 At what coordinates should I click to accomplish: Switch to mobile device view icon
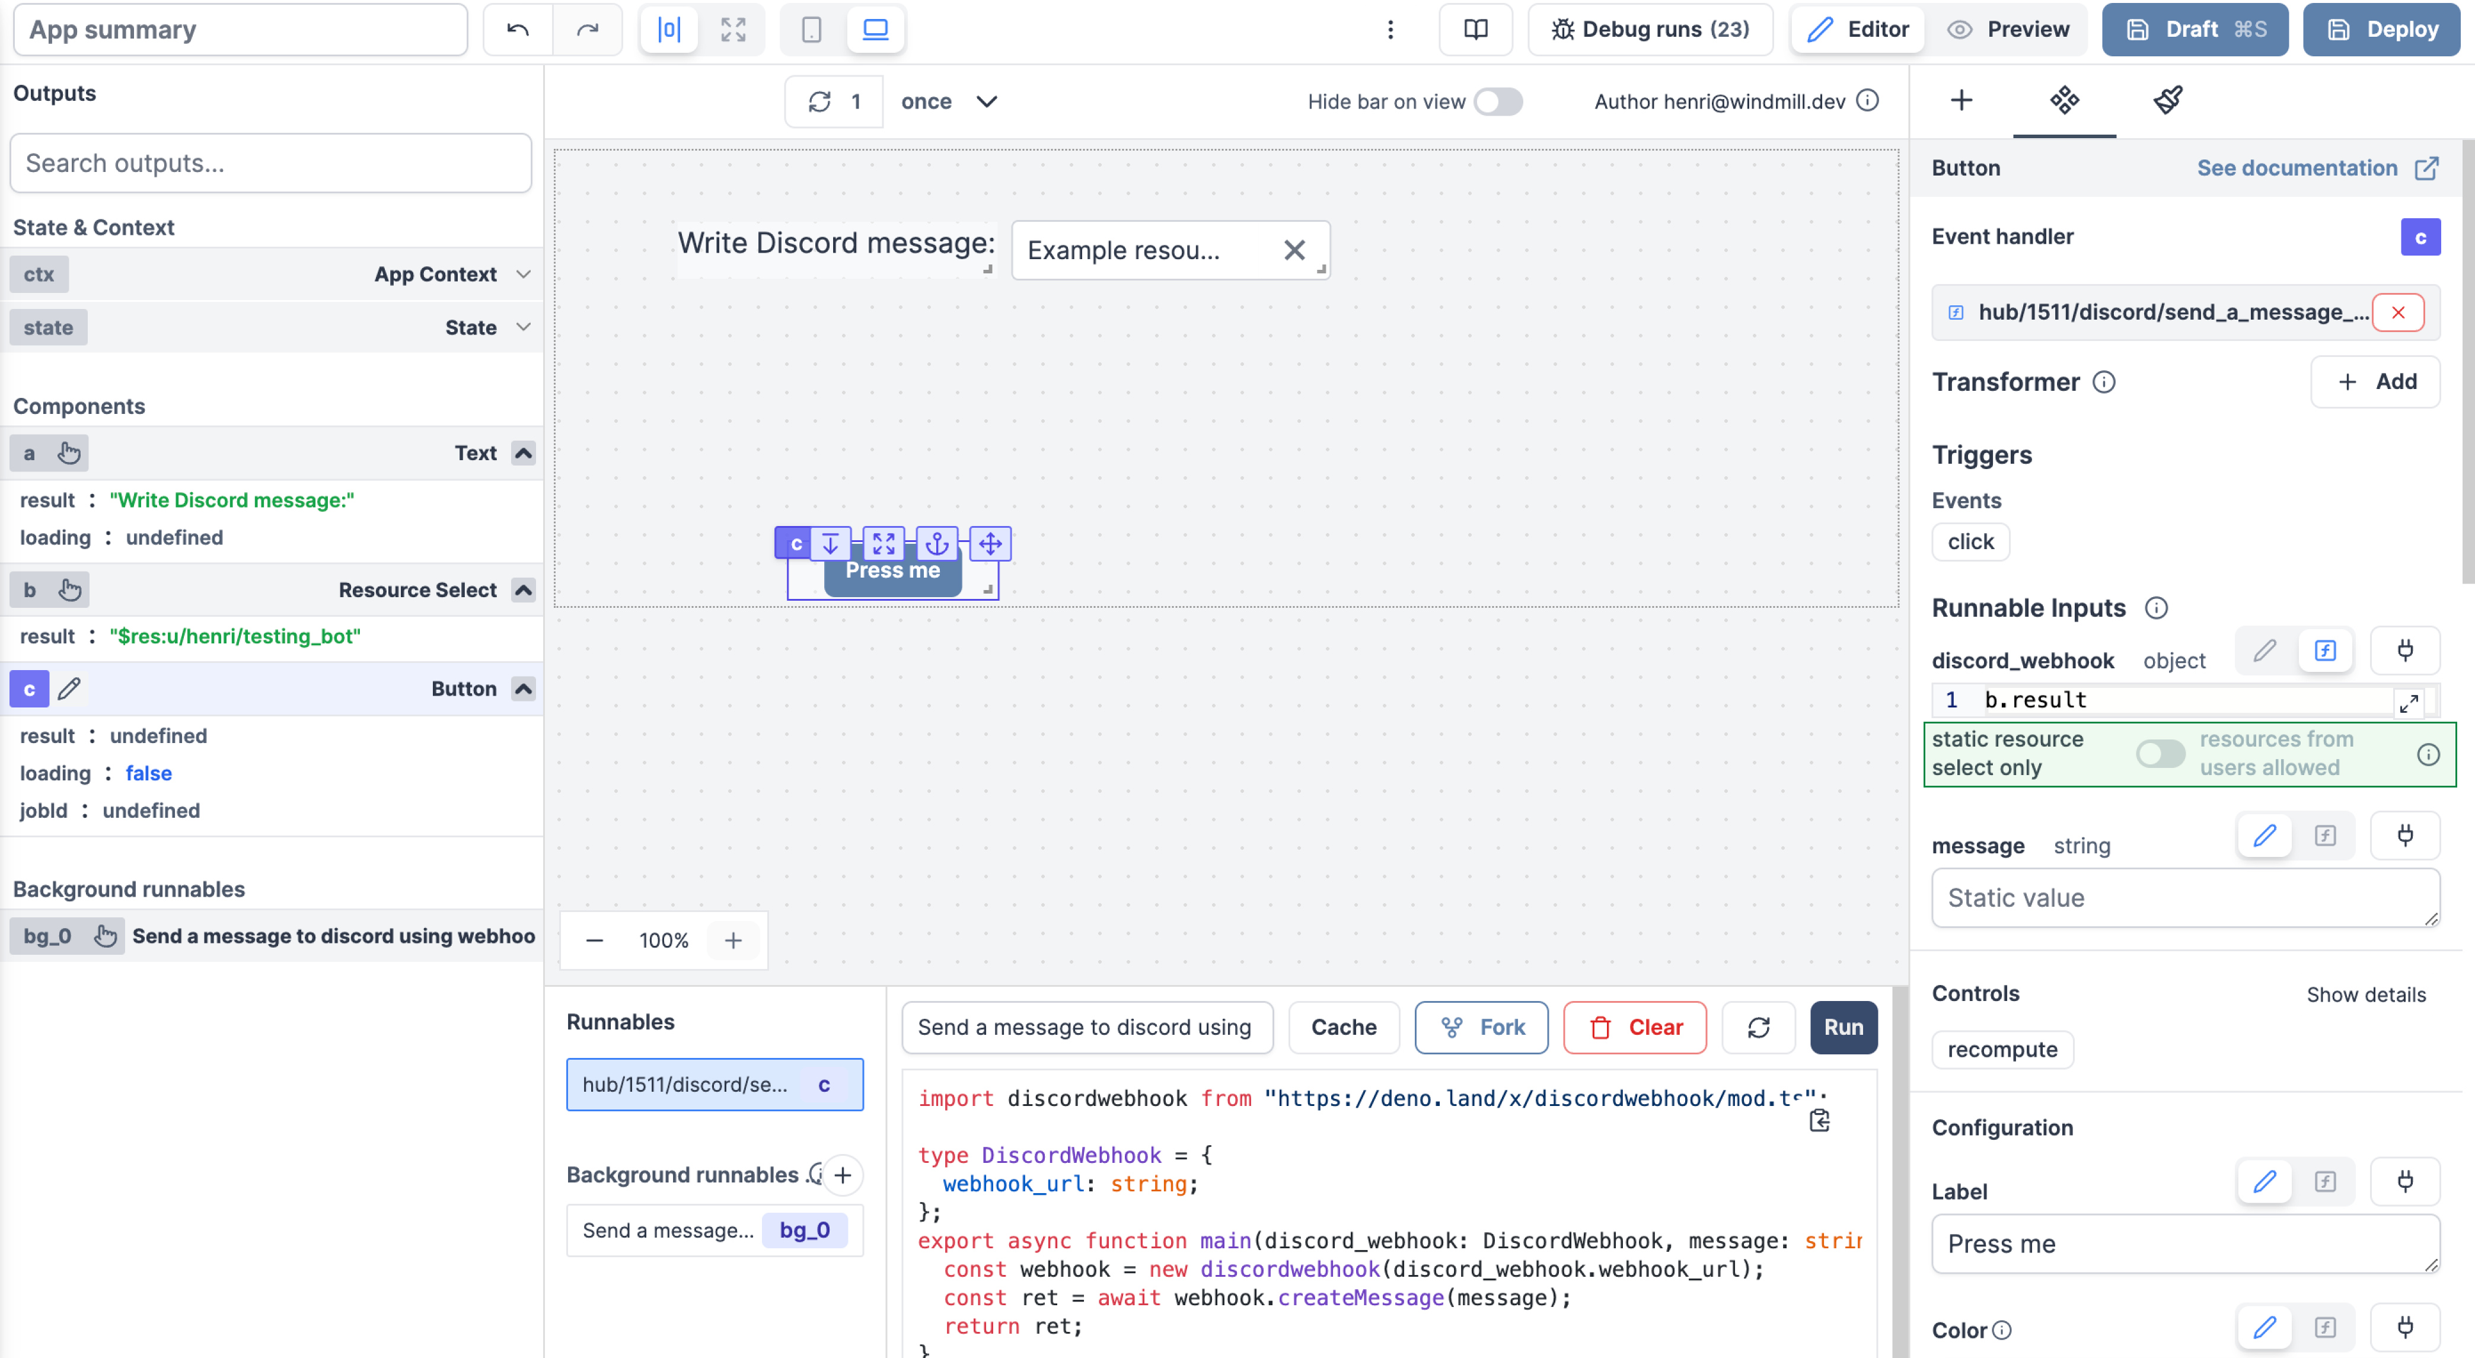(x=811, y=30)
